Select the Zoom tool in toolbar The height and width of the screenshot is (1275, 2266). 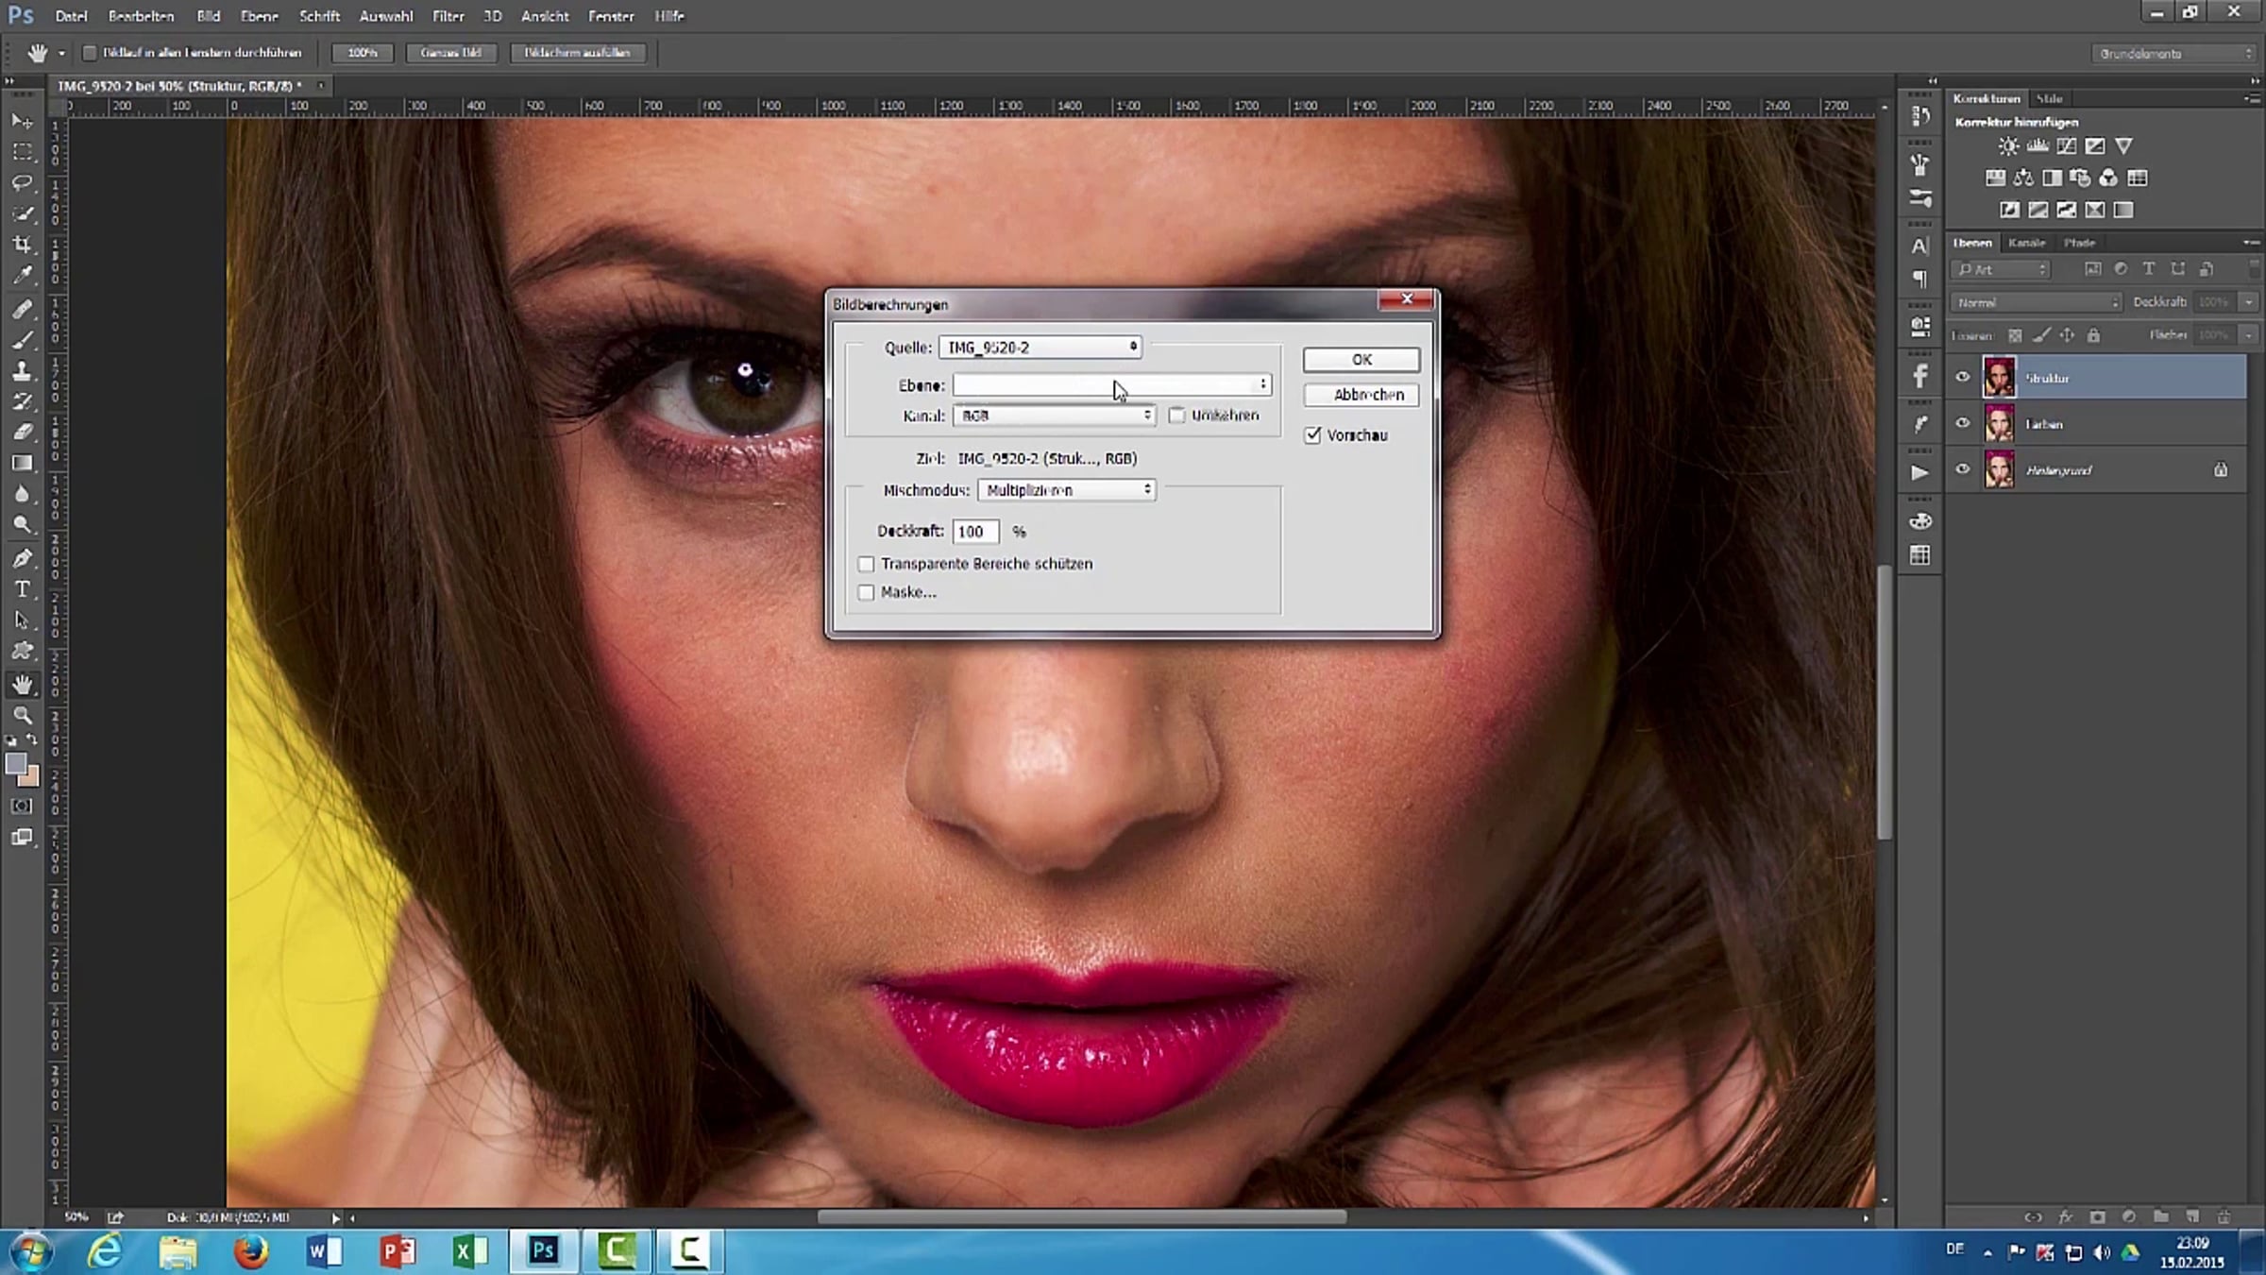pyautogui.click(x=22, y=715)
